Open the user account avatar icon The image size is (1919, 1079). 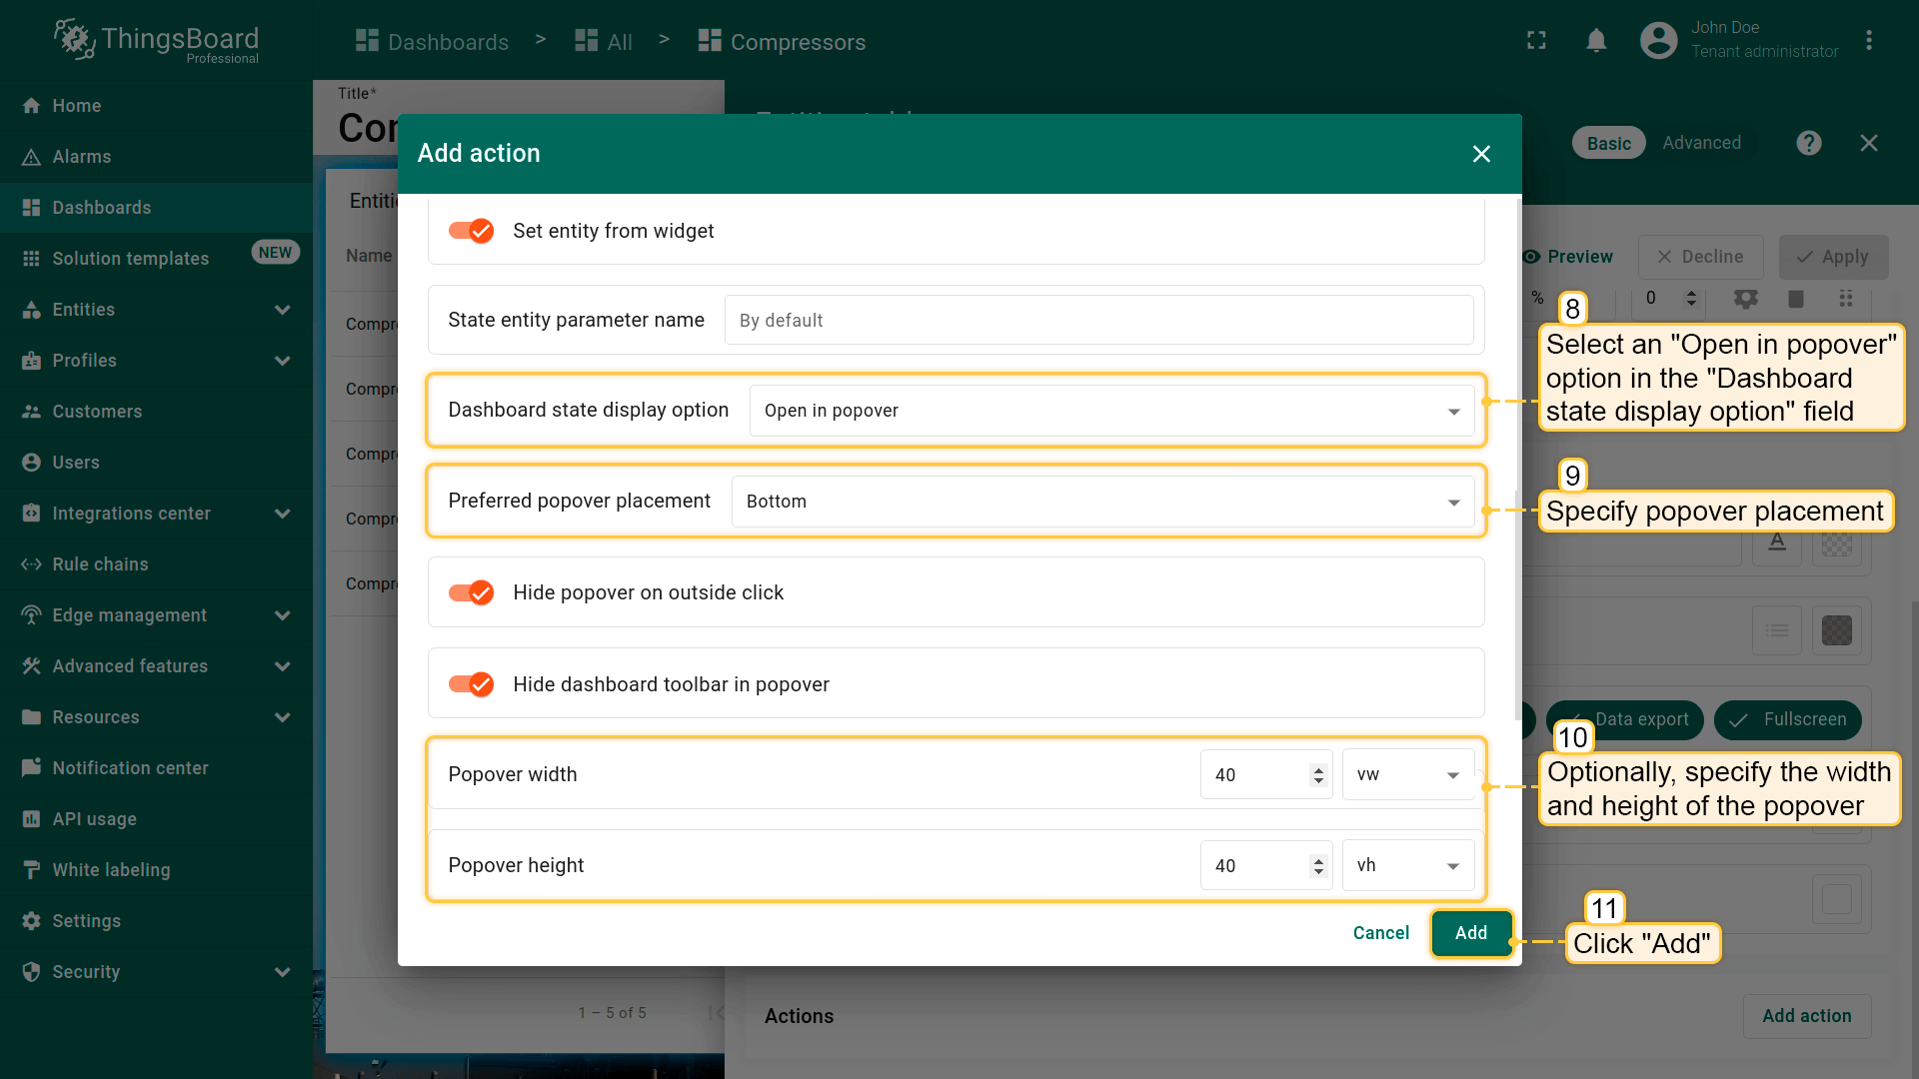coord(1658,41)
